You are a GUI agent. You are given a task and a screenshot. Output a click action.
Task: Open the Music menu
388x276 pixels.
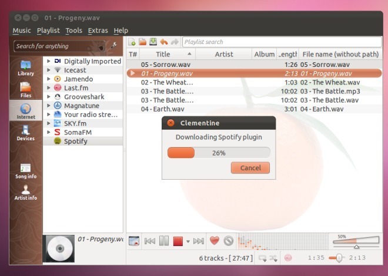22,31
